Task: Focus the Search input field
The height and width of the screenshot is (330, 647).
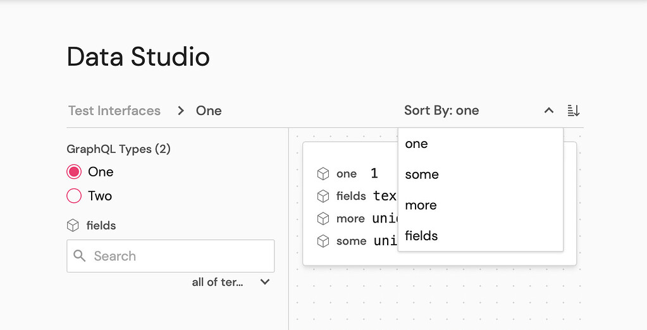Action: [x=180, y=256]
